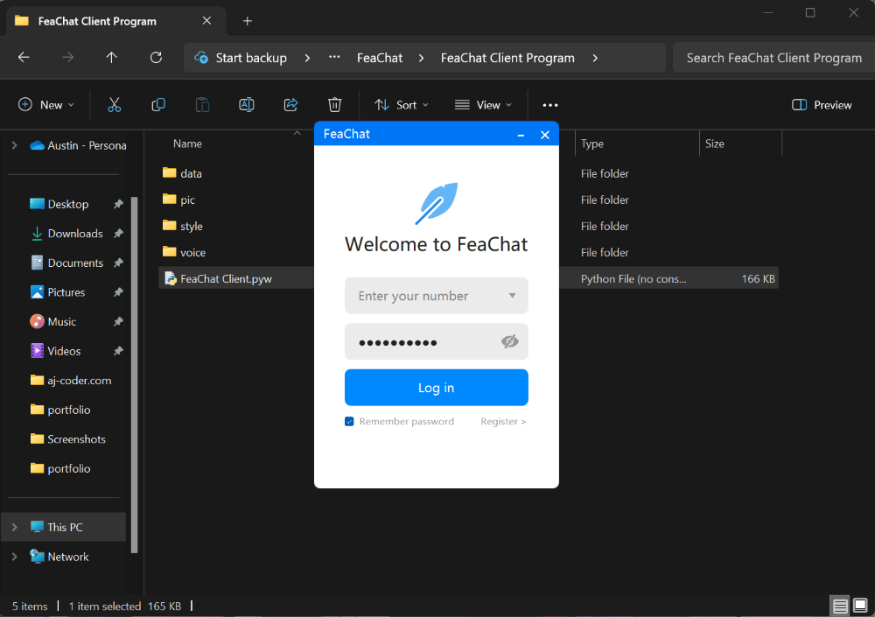Viewport: 875px width, 617px height.
Task: Click the Copy icon in toolbar
Action: coord(158,105)
